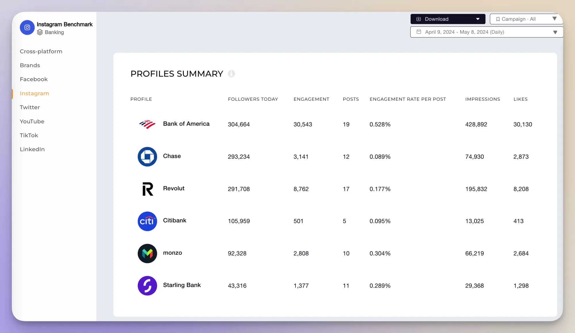575x333 pixels.
Task: Switch to Twitter benchmark
Action: (30, 107)
